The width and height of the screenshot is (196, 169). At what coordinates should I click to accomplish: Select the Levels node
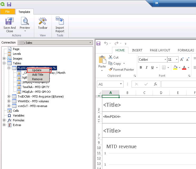pos(17,54)
